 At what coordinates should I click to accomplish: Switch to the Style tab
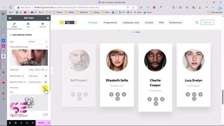click(28, 25)
